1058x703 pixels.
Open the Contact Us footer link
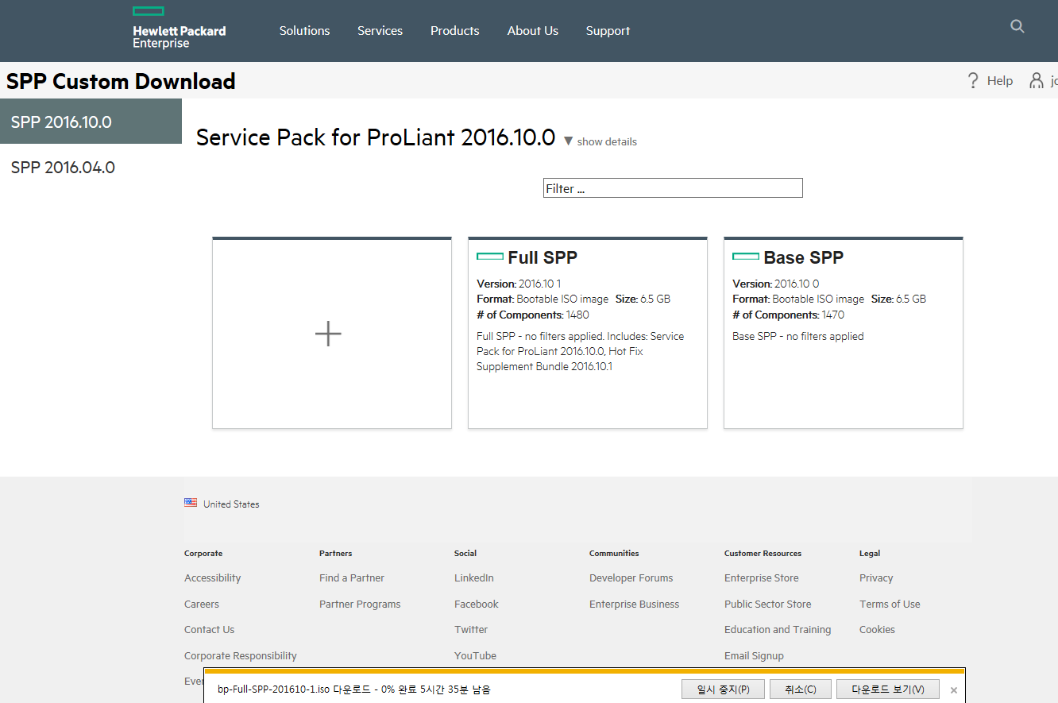point(209,630)
